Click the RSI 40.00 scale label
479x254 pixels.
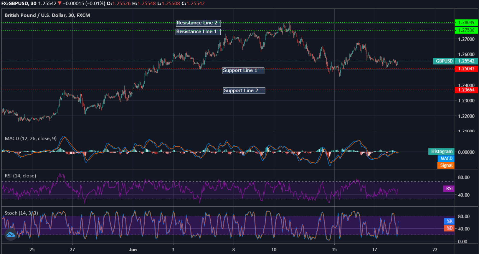point(464,195)
